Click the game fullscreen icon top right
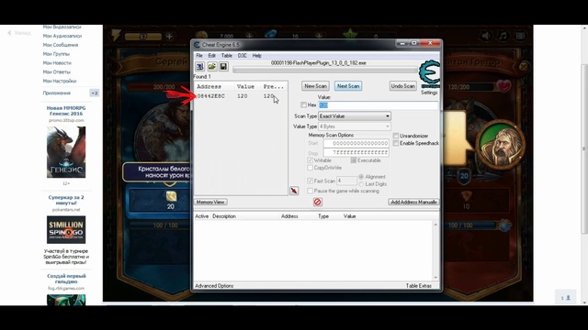The width and height of the screenshot is (588, 330). click(520, 36)
